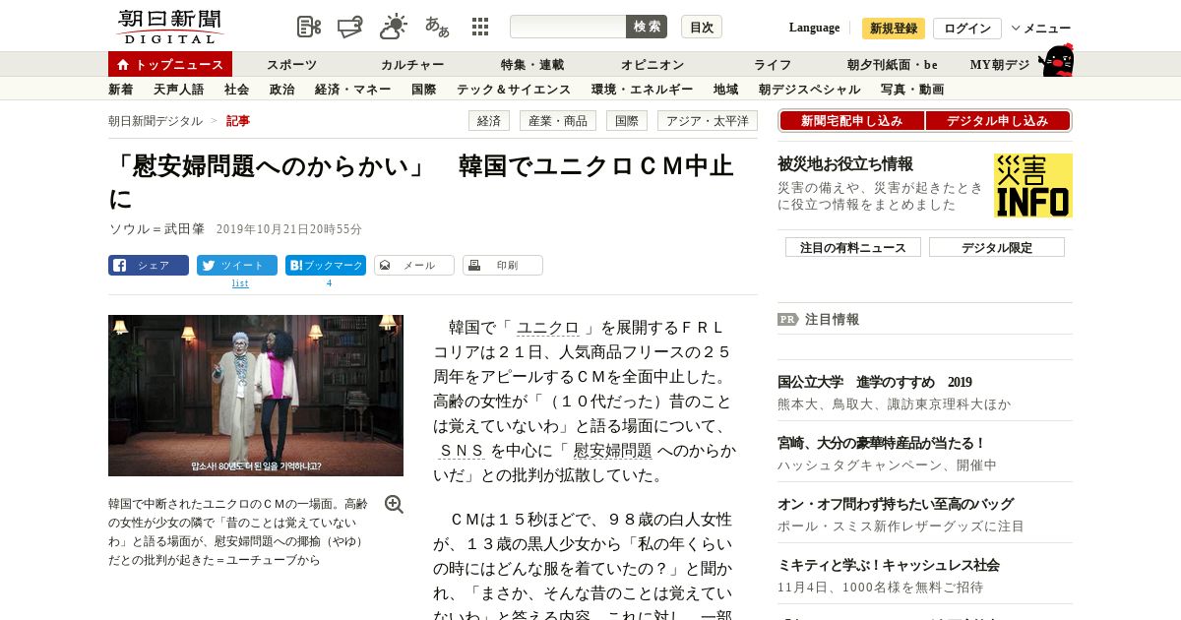The width and height of the screenshot is (1181, 620).
Task: Click the 経済 category tag
Action: coord(488,121)
